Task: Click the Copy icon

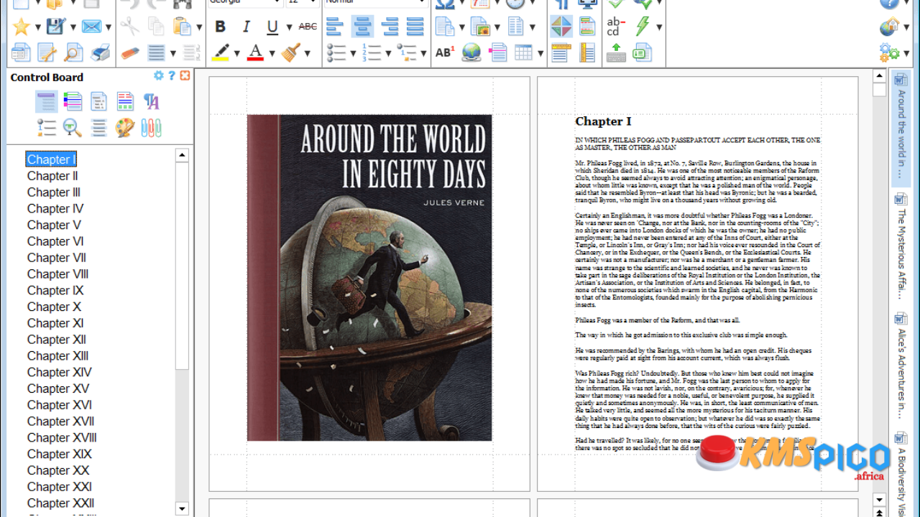Action: click(x=156, y=27)
